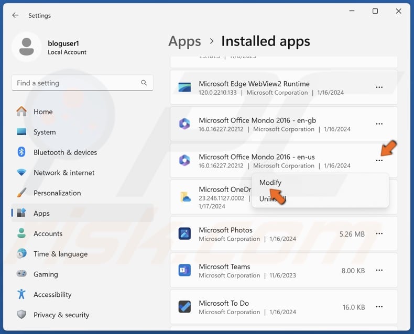The width and height of the screenshot is (414, 334).
Task: Open Accessibility settings
Action: 82,294
